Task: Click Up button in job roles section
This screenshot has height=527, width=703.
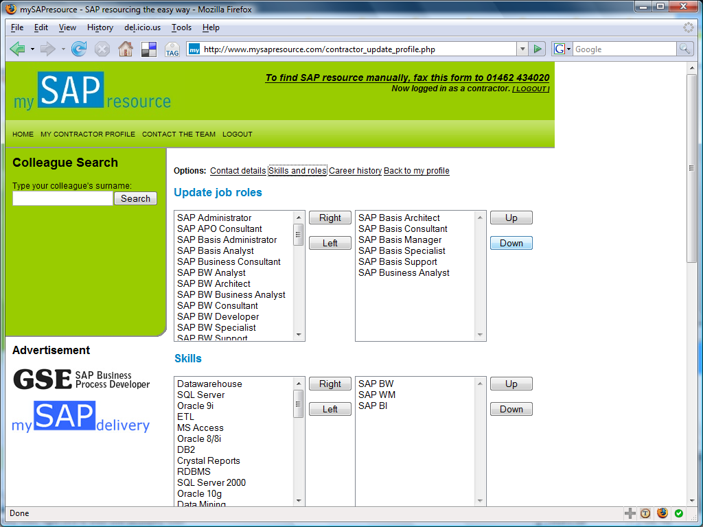Action: click(511, 218)
